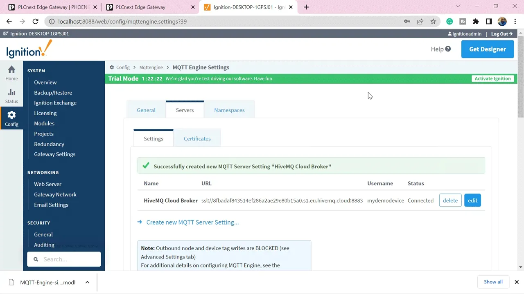Bookmark this page with star icon
This screenshot has width=524, height=294.
point(433,22)
